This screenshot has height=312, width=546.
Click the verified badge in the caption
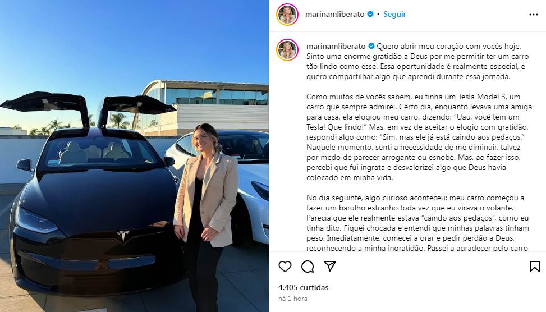click(371, 46)
